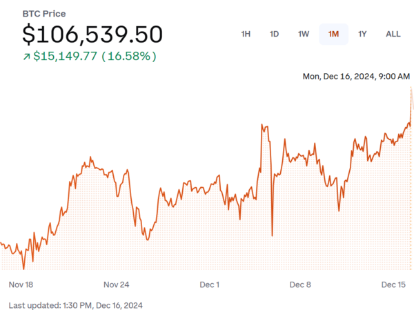Choose the 1W time range

click(304, 34)
